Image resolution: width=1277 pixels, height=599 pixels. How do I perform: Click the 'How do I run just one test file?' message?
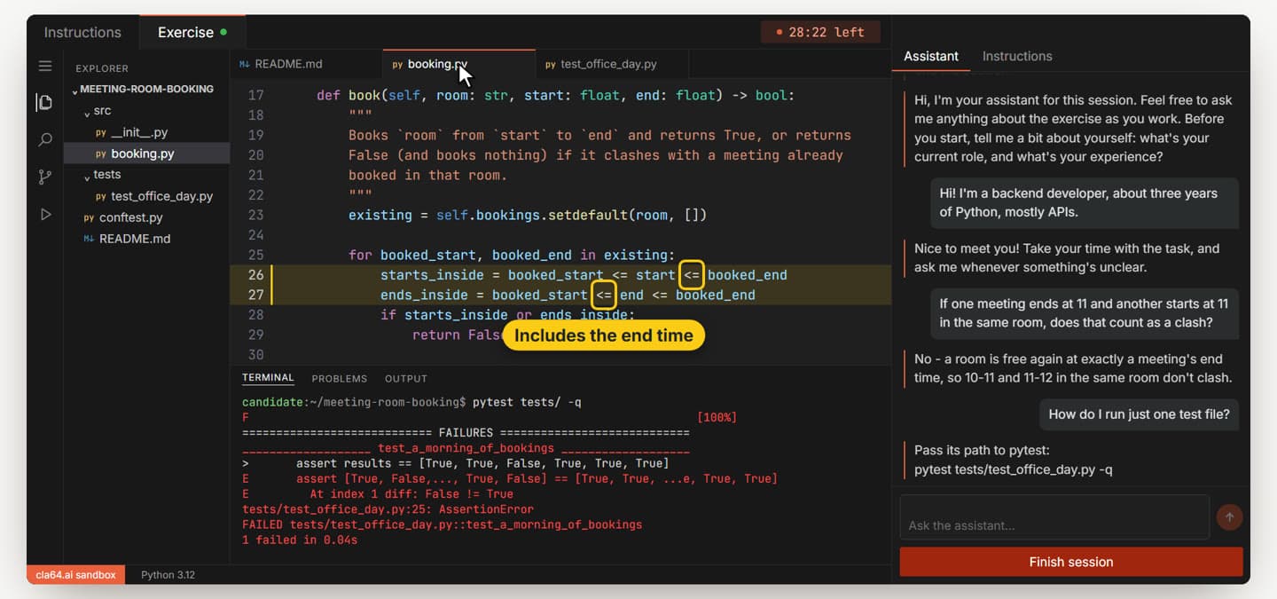(1140, 414)
